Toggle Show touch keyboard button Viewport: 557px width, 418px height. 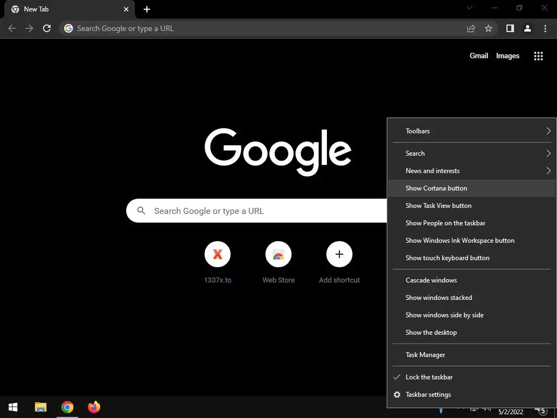tap(472, 257)
